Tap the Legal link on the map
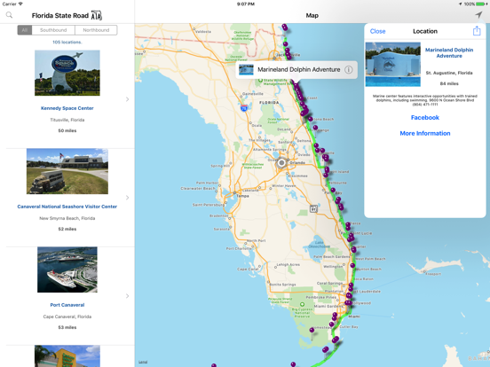Viewport: 490px width, 367px height. click(x=143, y=362)
